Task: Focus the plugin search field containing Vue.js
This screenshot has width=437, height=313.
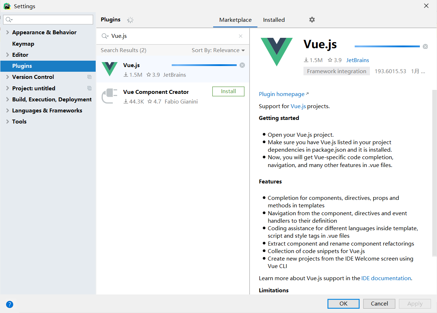Action: click(173, 36)
